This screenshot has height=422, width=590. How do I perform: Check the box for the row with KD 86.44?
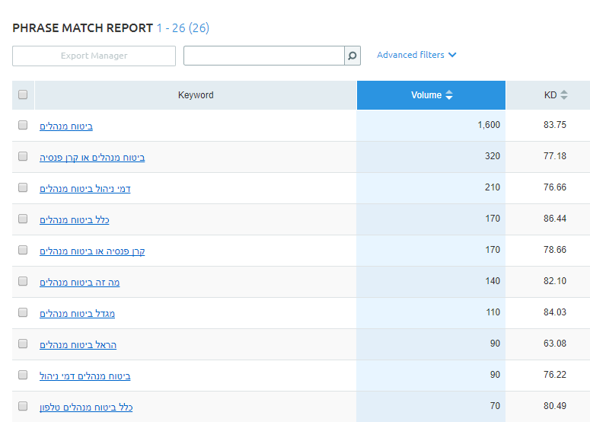[x=23, y=219]
